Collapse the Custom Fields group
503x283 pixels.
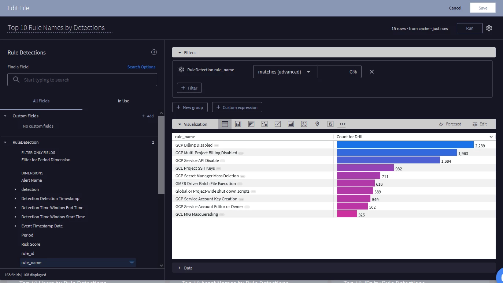coord(5,116)
